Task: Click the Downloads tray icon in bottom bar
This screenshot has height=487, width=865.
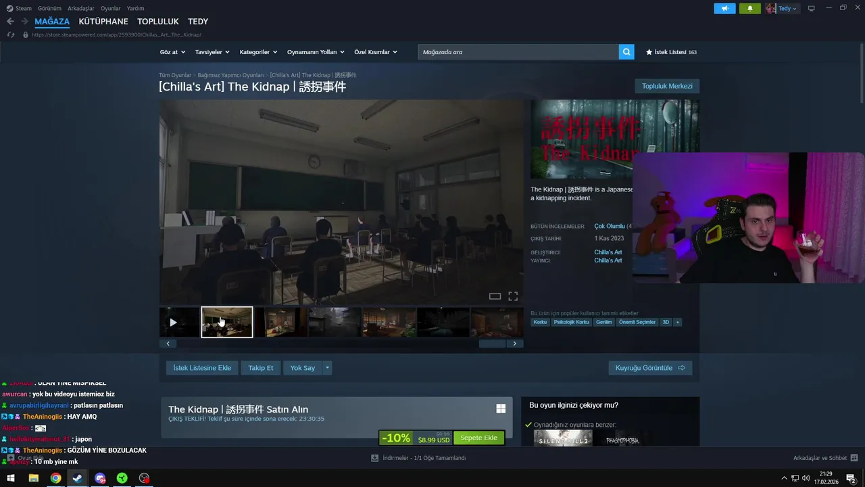Action: click(x=374, y=458)
